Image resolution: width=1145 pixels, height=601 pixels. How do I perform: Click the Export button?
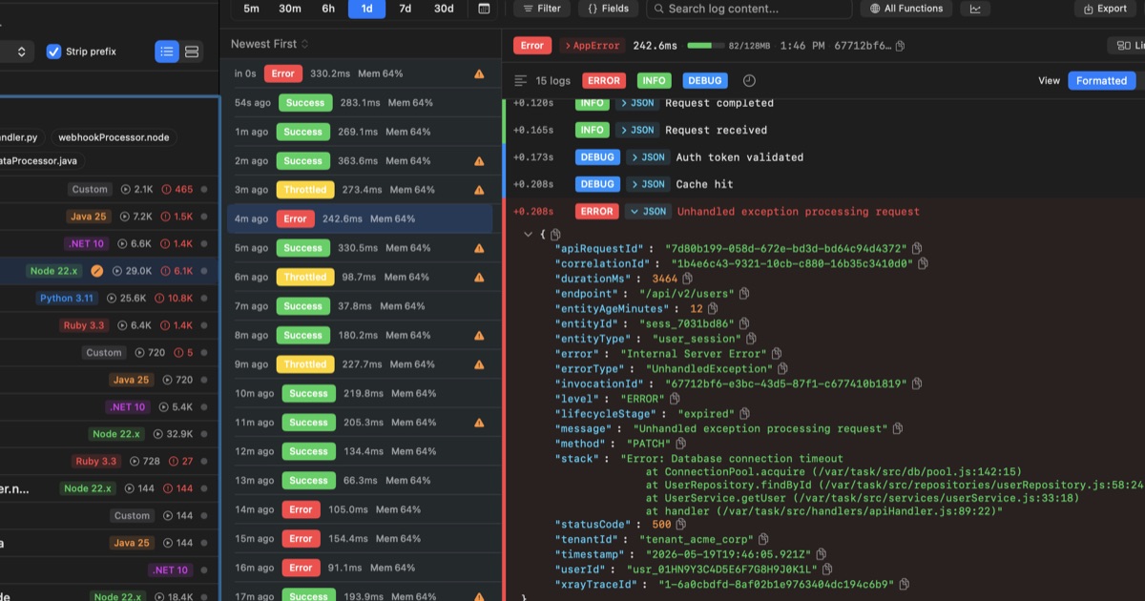pos(1105,9)
